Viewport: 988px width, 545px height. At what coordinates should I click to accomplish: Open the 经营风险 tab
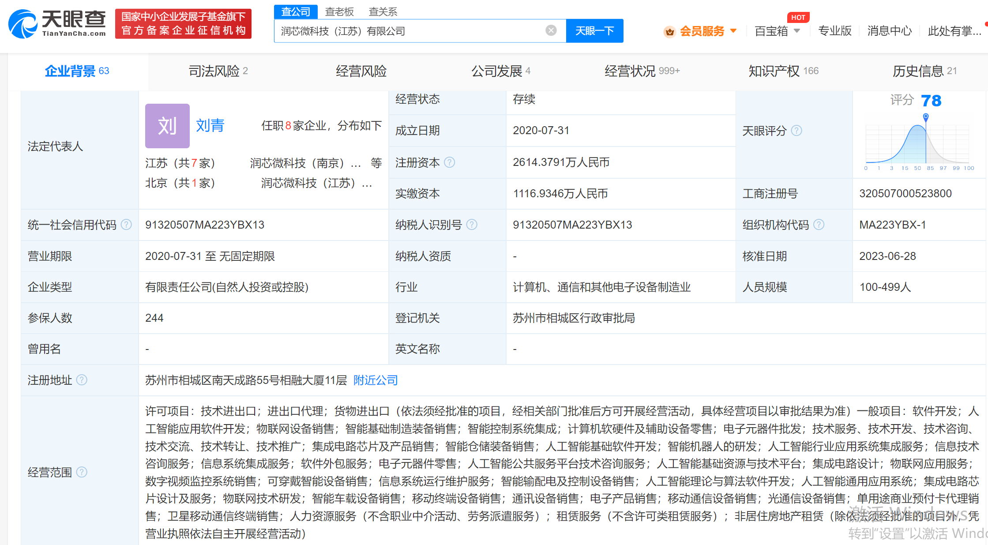coord(361,71)
